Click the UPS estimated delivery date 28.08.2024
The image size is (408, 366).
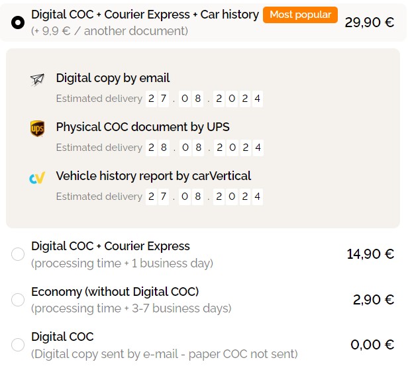click(204, 147)
